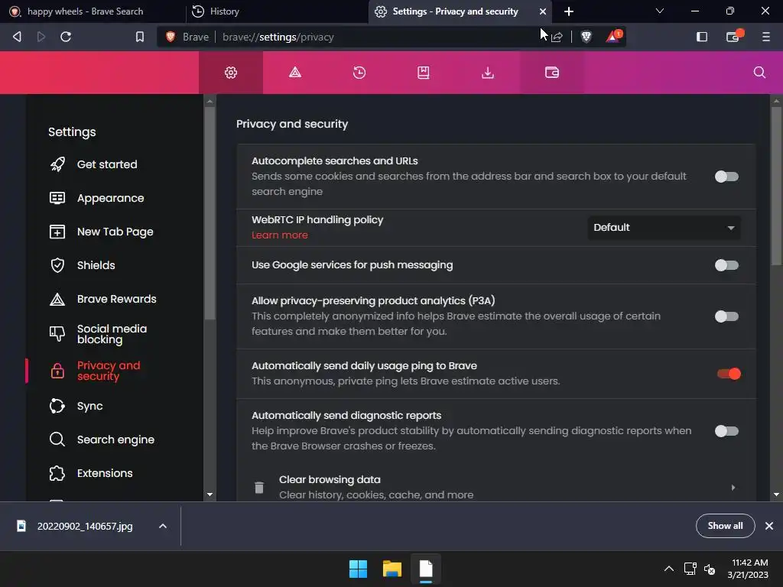783x587 pixels.
Task: Open Downloads icon in pink toolbar
Action: pos(488,73)
